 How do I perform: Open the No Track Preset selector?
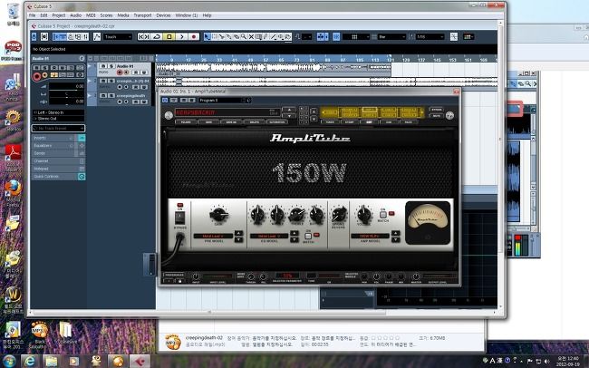pos(58,128)
